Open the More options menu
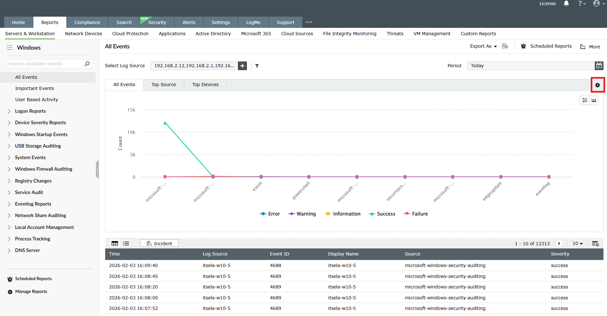607x316 pixels. (590, 47)
